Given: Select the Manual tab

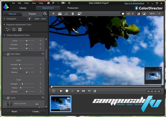Looking at the screenshot, I should click(12, 14).
